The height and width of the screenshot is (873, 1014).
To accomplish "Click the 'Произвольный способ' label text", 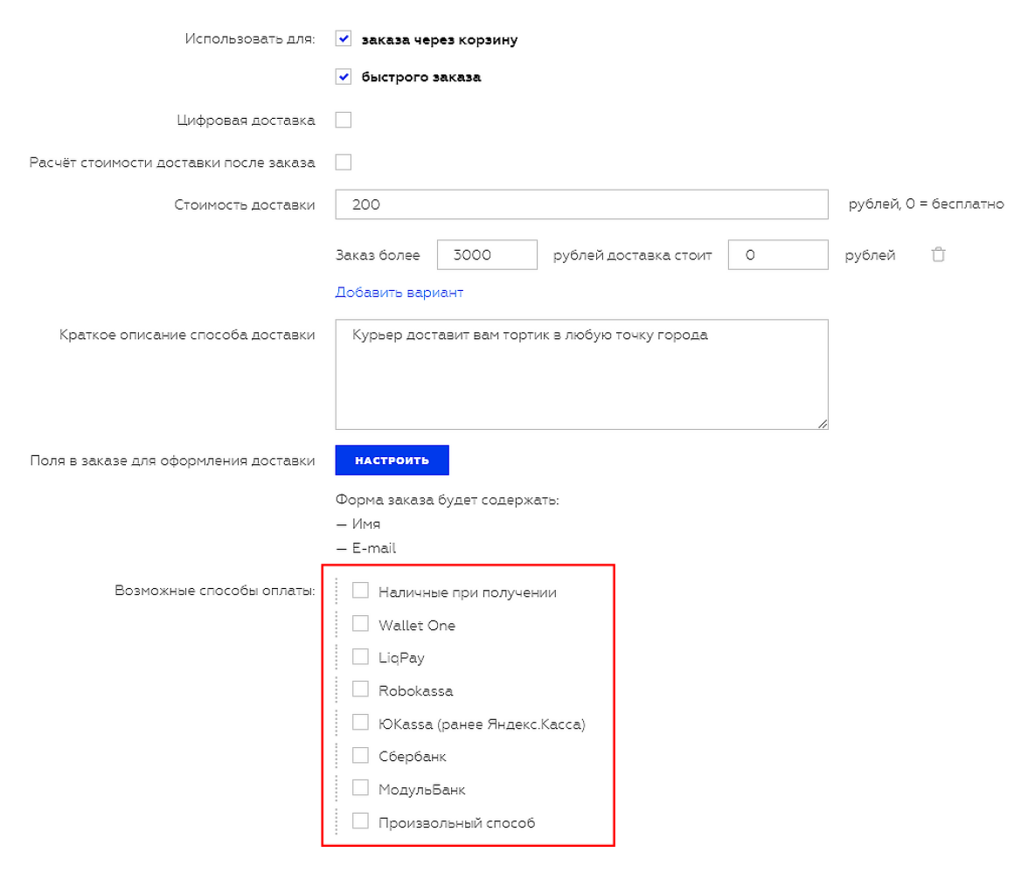I will tap(456, 823).
